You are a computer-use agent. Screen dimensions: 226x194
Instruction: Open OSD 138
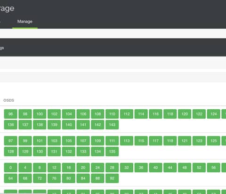point(40,125)
